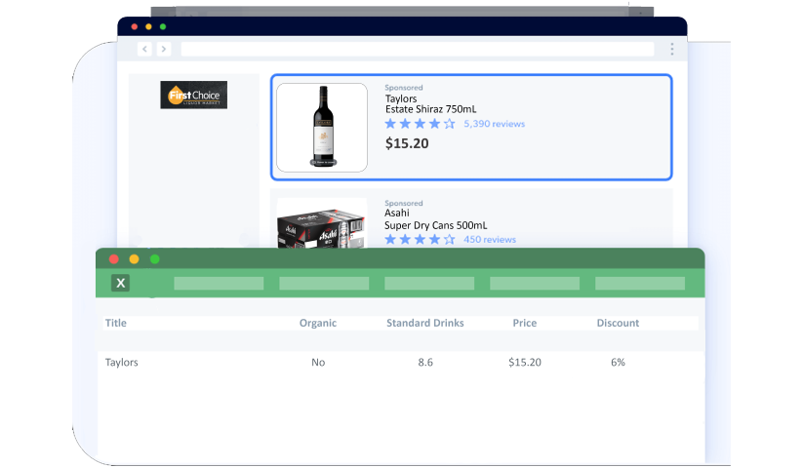Click the Asahi Super Dry Cans 500mL title
The image size is (803, 468).
[x=436, y=219]
